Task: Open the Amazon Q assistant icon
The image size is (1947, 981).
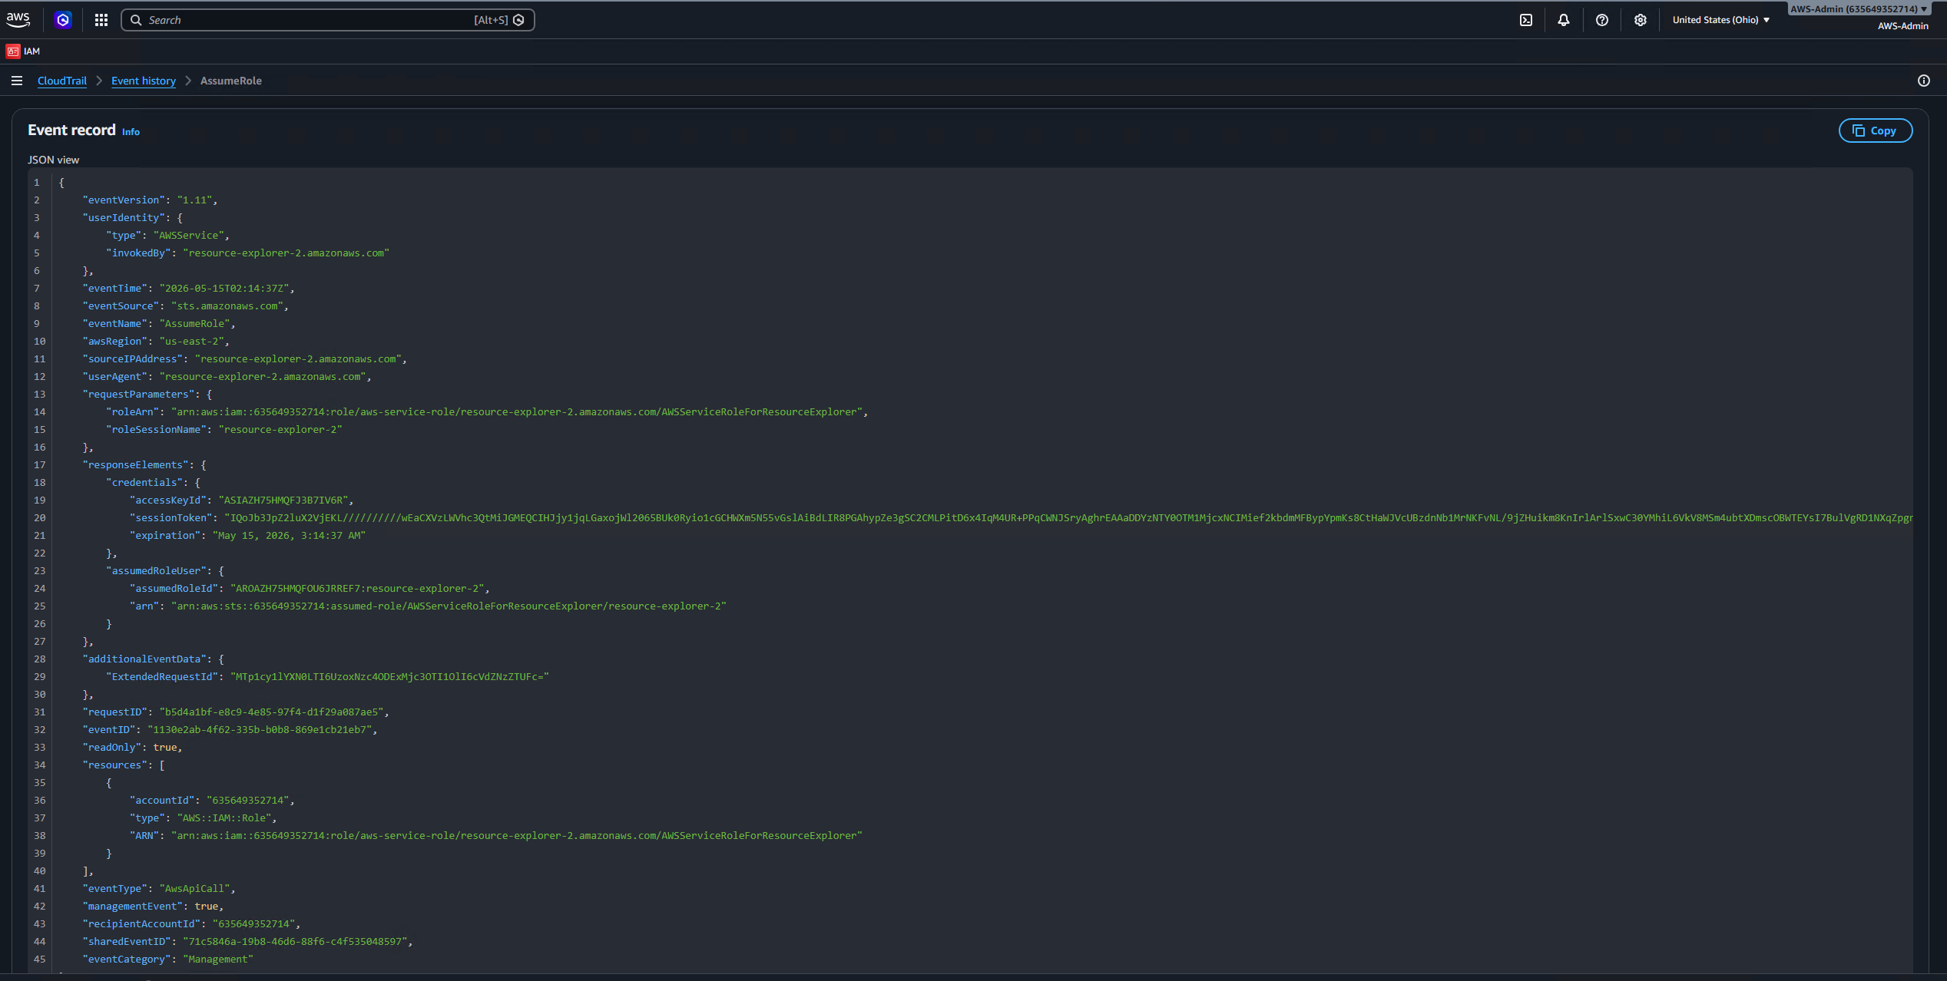Action: pyautogui.click(x=63, y=20)
